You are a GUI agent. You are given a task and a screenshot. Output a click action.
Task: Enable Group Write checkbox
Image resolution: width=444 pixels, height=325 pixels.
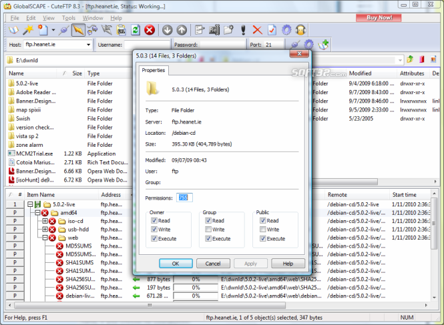[x=208, y=230]
